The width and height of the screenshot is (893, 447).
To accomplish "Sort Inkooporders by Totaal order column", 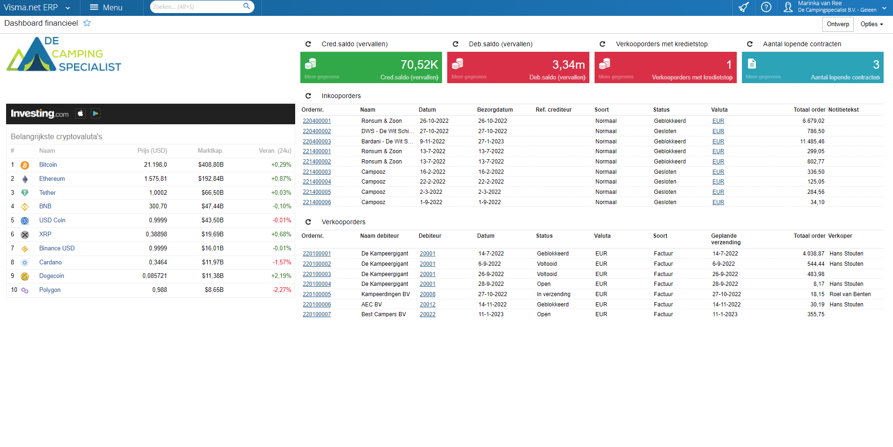I will pyautogui.click(x=809, y=110).
